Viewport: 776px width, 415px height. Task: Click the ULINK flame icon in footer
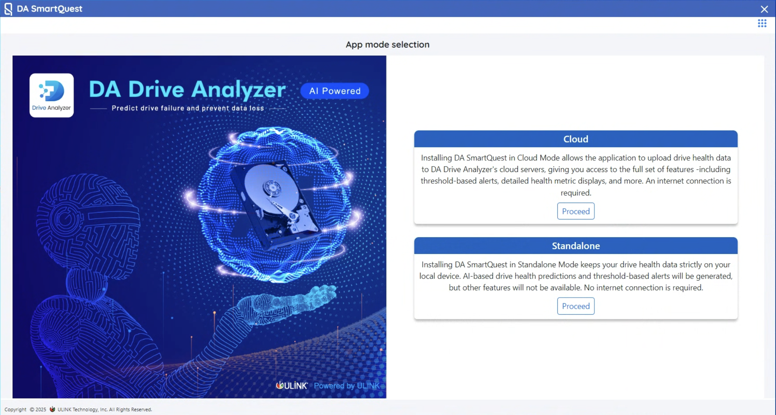click(52, 409)
